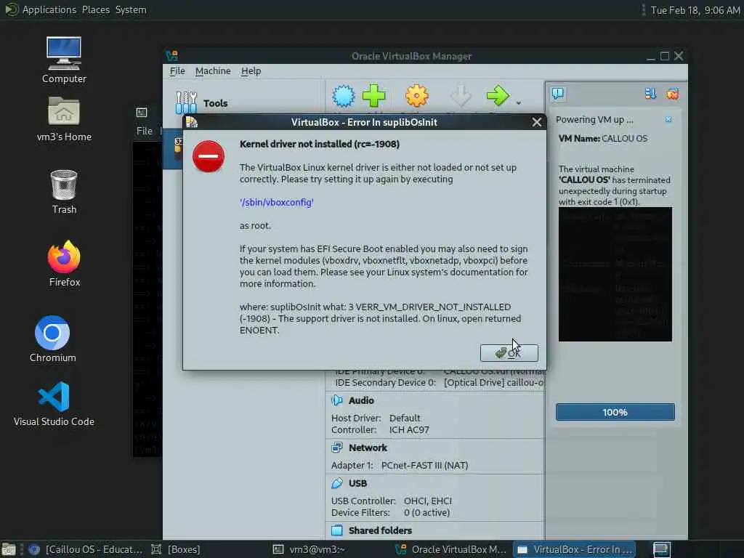Open the File menu in VirtualBox Manager
The image size is (744, 558).
pyautogui.click(x=177, y=70)
